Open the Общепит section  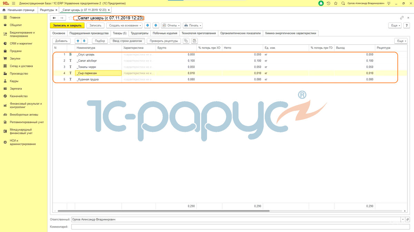(x=16, y=25)
